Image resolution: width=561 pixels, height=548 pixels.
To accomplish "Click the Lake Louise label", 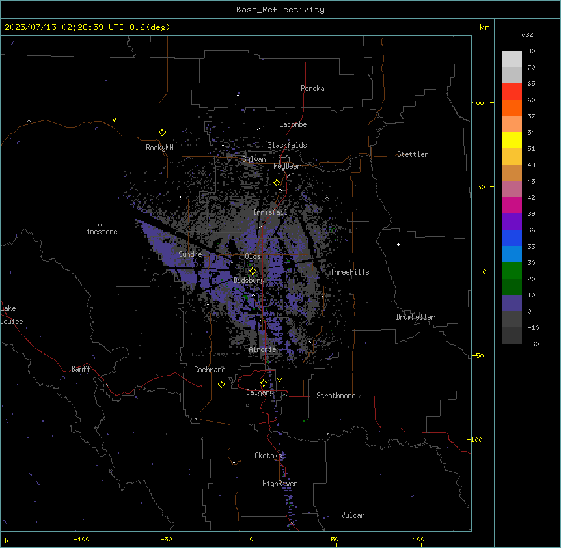I will click(12, 315).
